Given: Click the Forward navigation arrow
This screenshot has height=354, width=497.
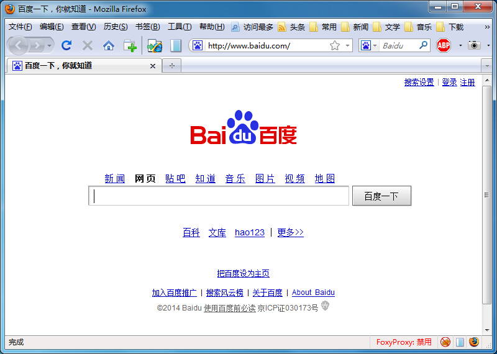Looking at the screenshot, I should (37, 46).
